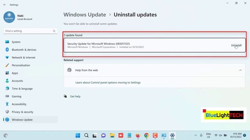This screenshot has height=140, width=250.
Task: Click the Get help headset icon
Action: pos(65,96)
